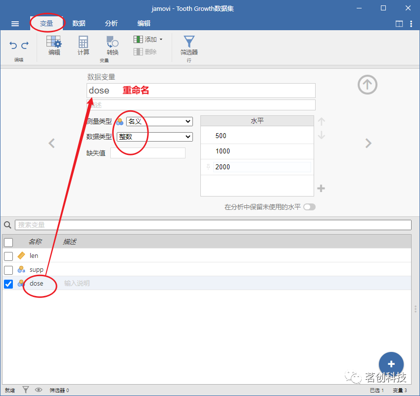The width and height of the screenshot is (420, 396).
Task: Click the 输入说明 description field for dose
Action: (77, 283)
